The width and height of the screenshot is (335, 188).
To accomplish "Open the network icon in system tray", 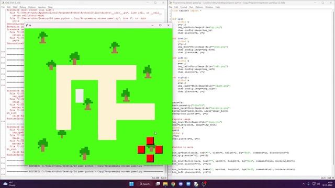I will [x=314, y=184].
